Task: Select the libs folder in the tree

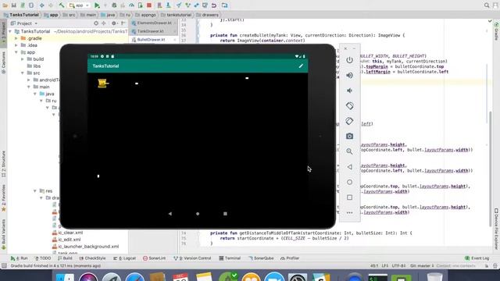Action: coord(34,66)
